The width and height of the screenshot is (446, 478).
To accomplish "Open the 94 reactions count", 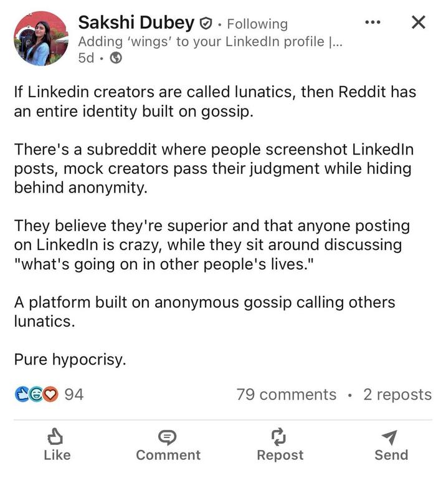I will point(74,394).
